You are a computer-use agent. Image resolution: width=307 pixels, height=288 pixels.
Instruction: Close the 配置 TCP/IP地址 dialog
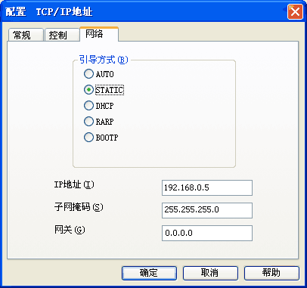[295, 12]
